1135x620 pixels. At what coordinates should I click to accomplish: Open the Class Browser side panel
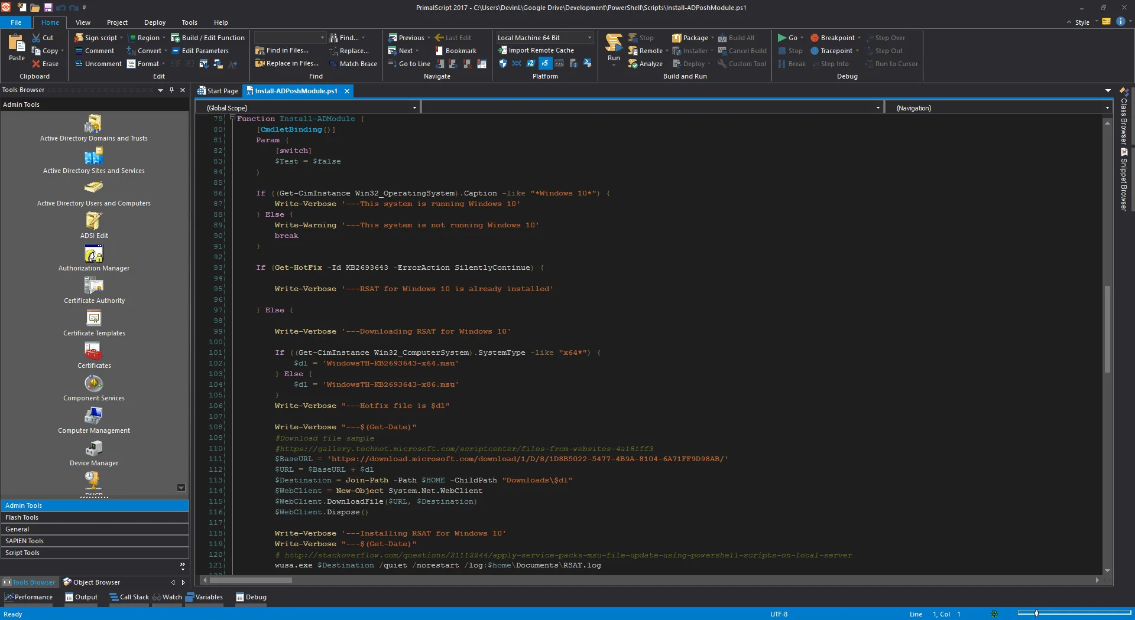1123,116
